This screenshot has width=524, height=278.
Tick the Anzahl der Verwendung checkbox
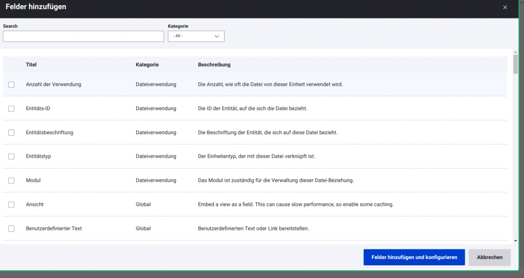point(11,84)
